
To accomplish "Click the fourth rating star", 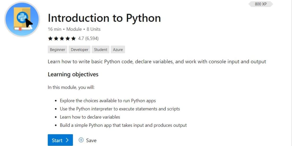I will point(68,39).
